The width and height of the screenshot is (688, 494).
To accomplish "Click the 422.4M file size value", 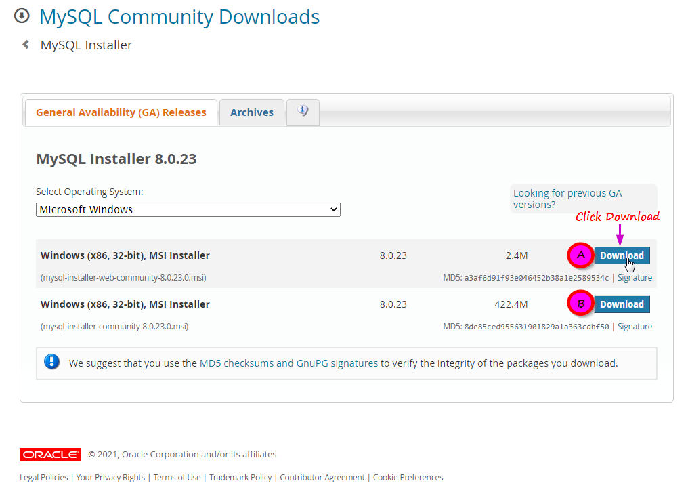I will (511, 304).
